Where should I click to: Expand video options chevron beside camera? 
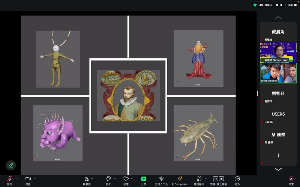click(35, 179)
